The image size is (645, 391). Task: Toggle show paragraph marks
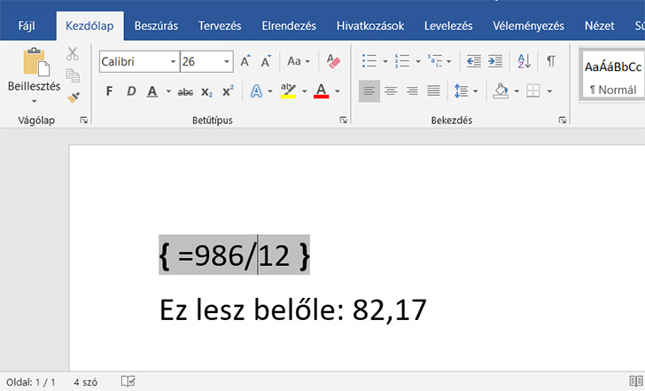click(550, 61)
